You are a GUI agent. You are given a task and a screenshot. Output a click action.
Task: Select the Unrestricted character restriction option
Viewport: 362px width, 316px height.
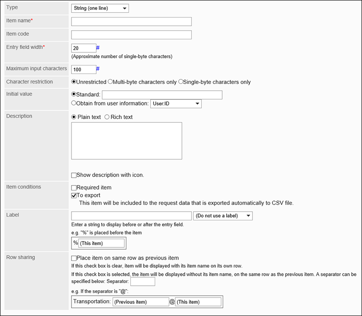pos(74,82)
